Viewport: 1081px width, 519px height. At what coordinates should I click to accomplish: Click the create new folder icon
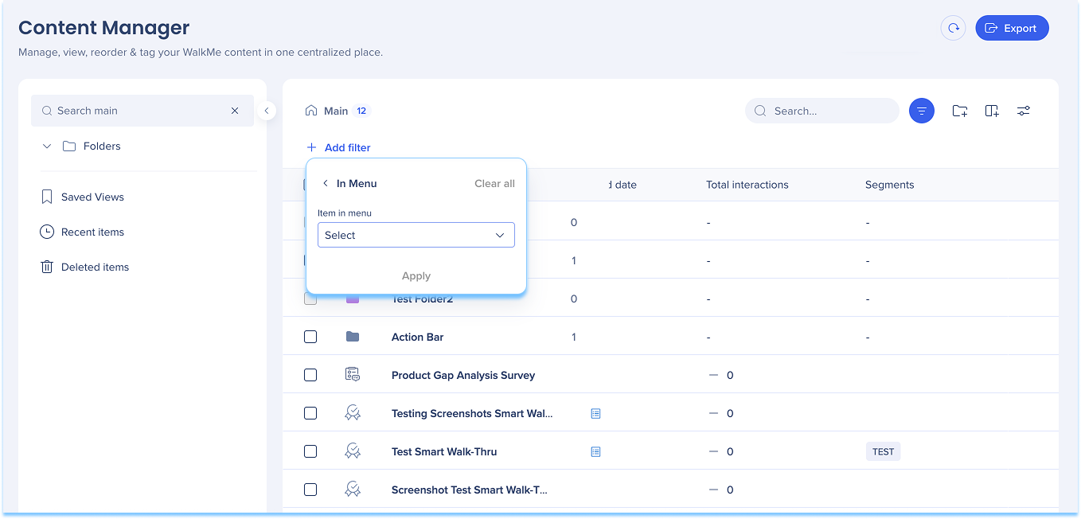click(960, 111)
